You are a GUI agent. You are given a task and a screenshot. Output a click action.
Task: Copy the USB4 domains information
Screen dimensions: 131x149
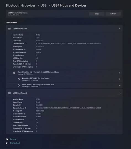(x=97, y=14)
